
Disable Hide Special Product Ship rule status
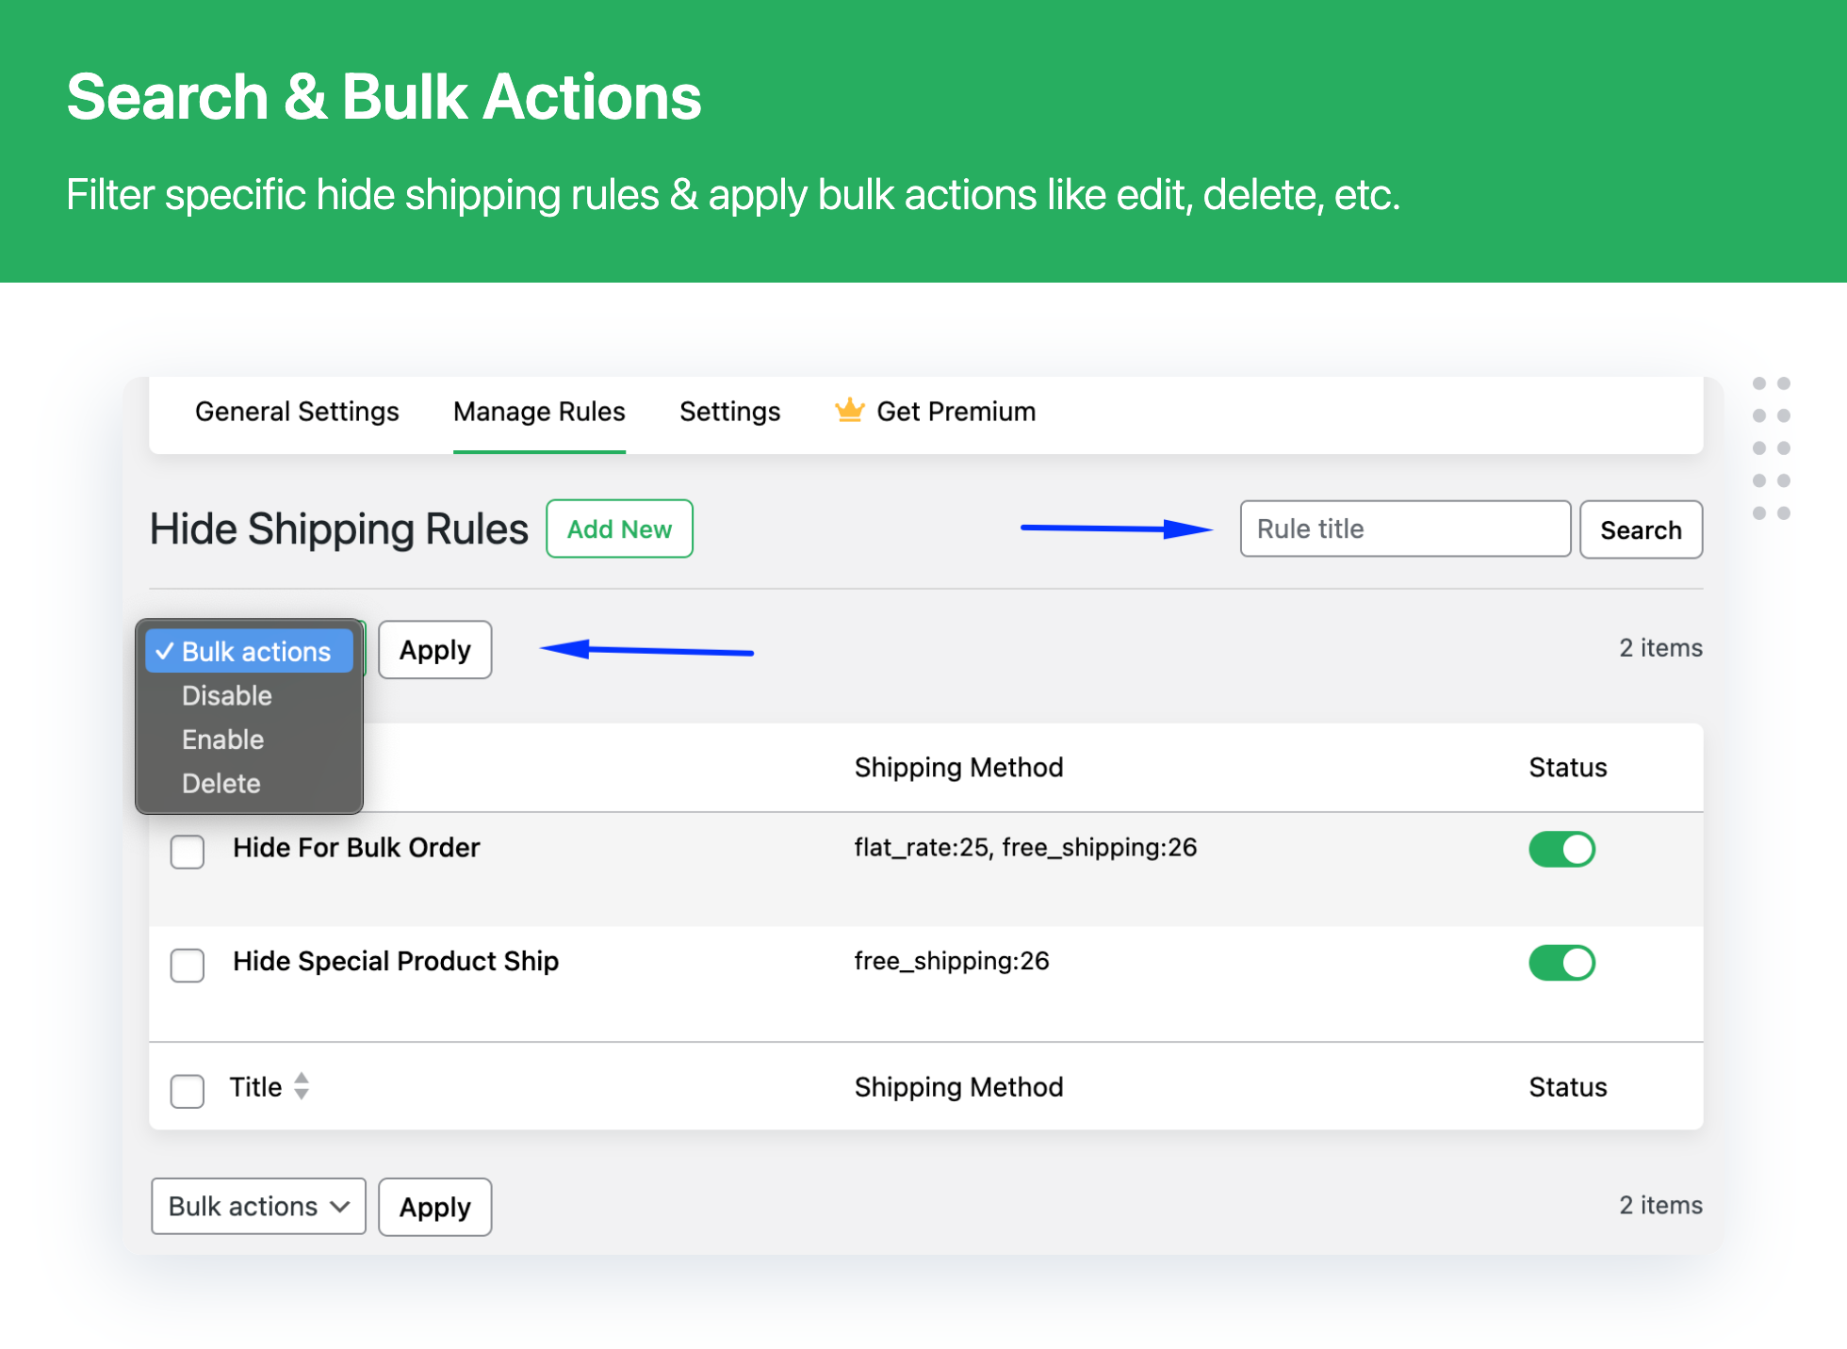pos(1561,963)
